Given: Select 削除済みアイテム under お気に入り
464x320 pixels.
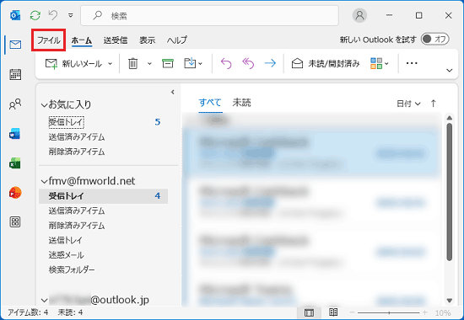Looking at the screenshot, I should (x=77, y=152).
